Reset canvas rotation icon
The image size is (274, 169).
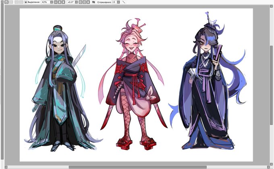[x=88, y=2]
